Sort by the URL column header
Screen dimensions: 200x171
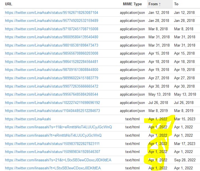coord(9,4)
